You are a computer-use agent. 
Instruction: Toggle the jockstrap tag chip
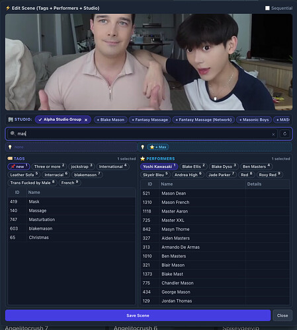pos(81,166)
